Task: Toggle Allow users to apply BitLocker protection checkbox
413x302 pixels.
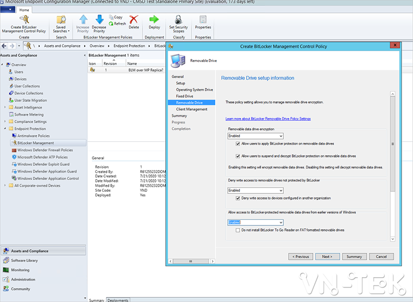Action: [x=238, y=143]
